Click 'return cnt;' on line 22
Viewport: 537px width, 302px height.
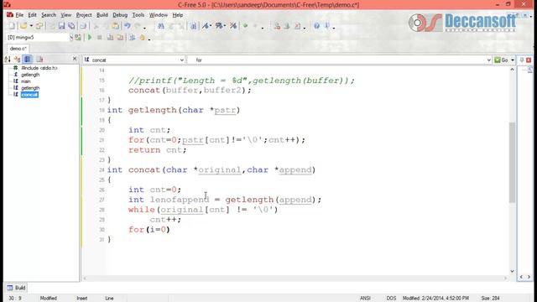[158, 150]
